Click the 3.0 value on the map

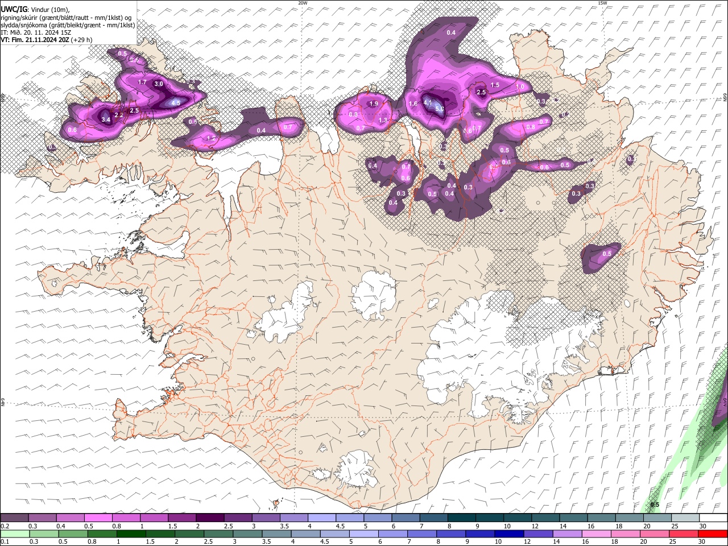[159, 84]
